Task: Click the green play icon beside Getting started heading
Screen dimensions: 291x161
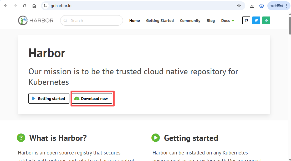Action: click(156, 138)
